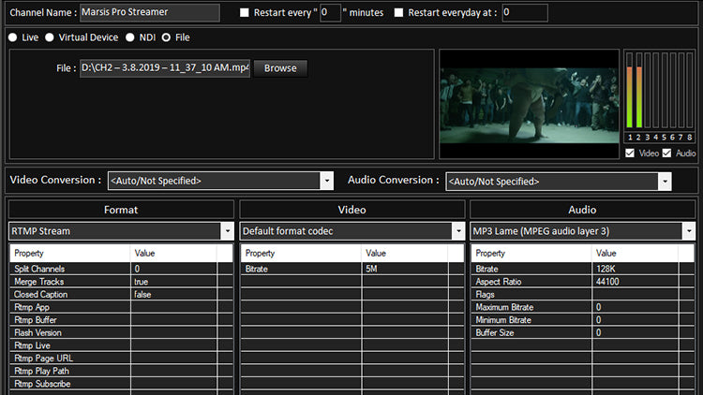Toggle the Restart everyday at checkbox
The height and width of the screenshot is (395, 703).
(399, 13)
